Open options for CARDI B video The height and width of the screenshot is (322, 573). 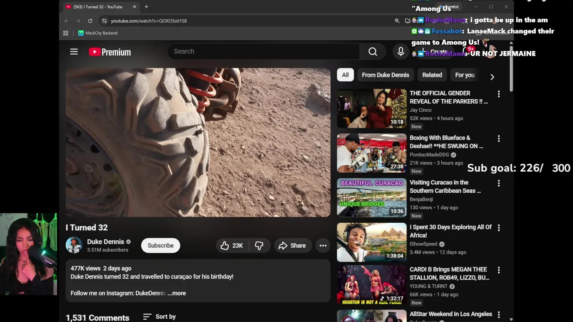(x=499, y=270)
